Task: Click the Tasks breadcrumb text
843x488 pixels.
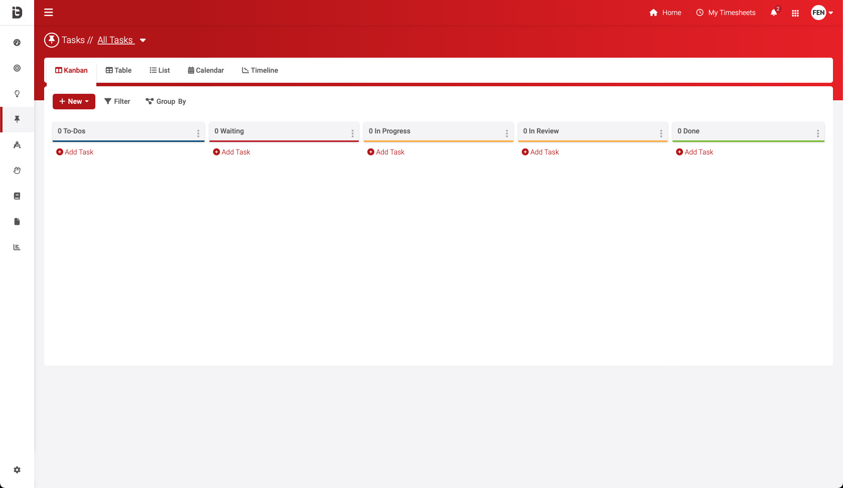Action: (73, 40)
